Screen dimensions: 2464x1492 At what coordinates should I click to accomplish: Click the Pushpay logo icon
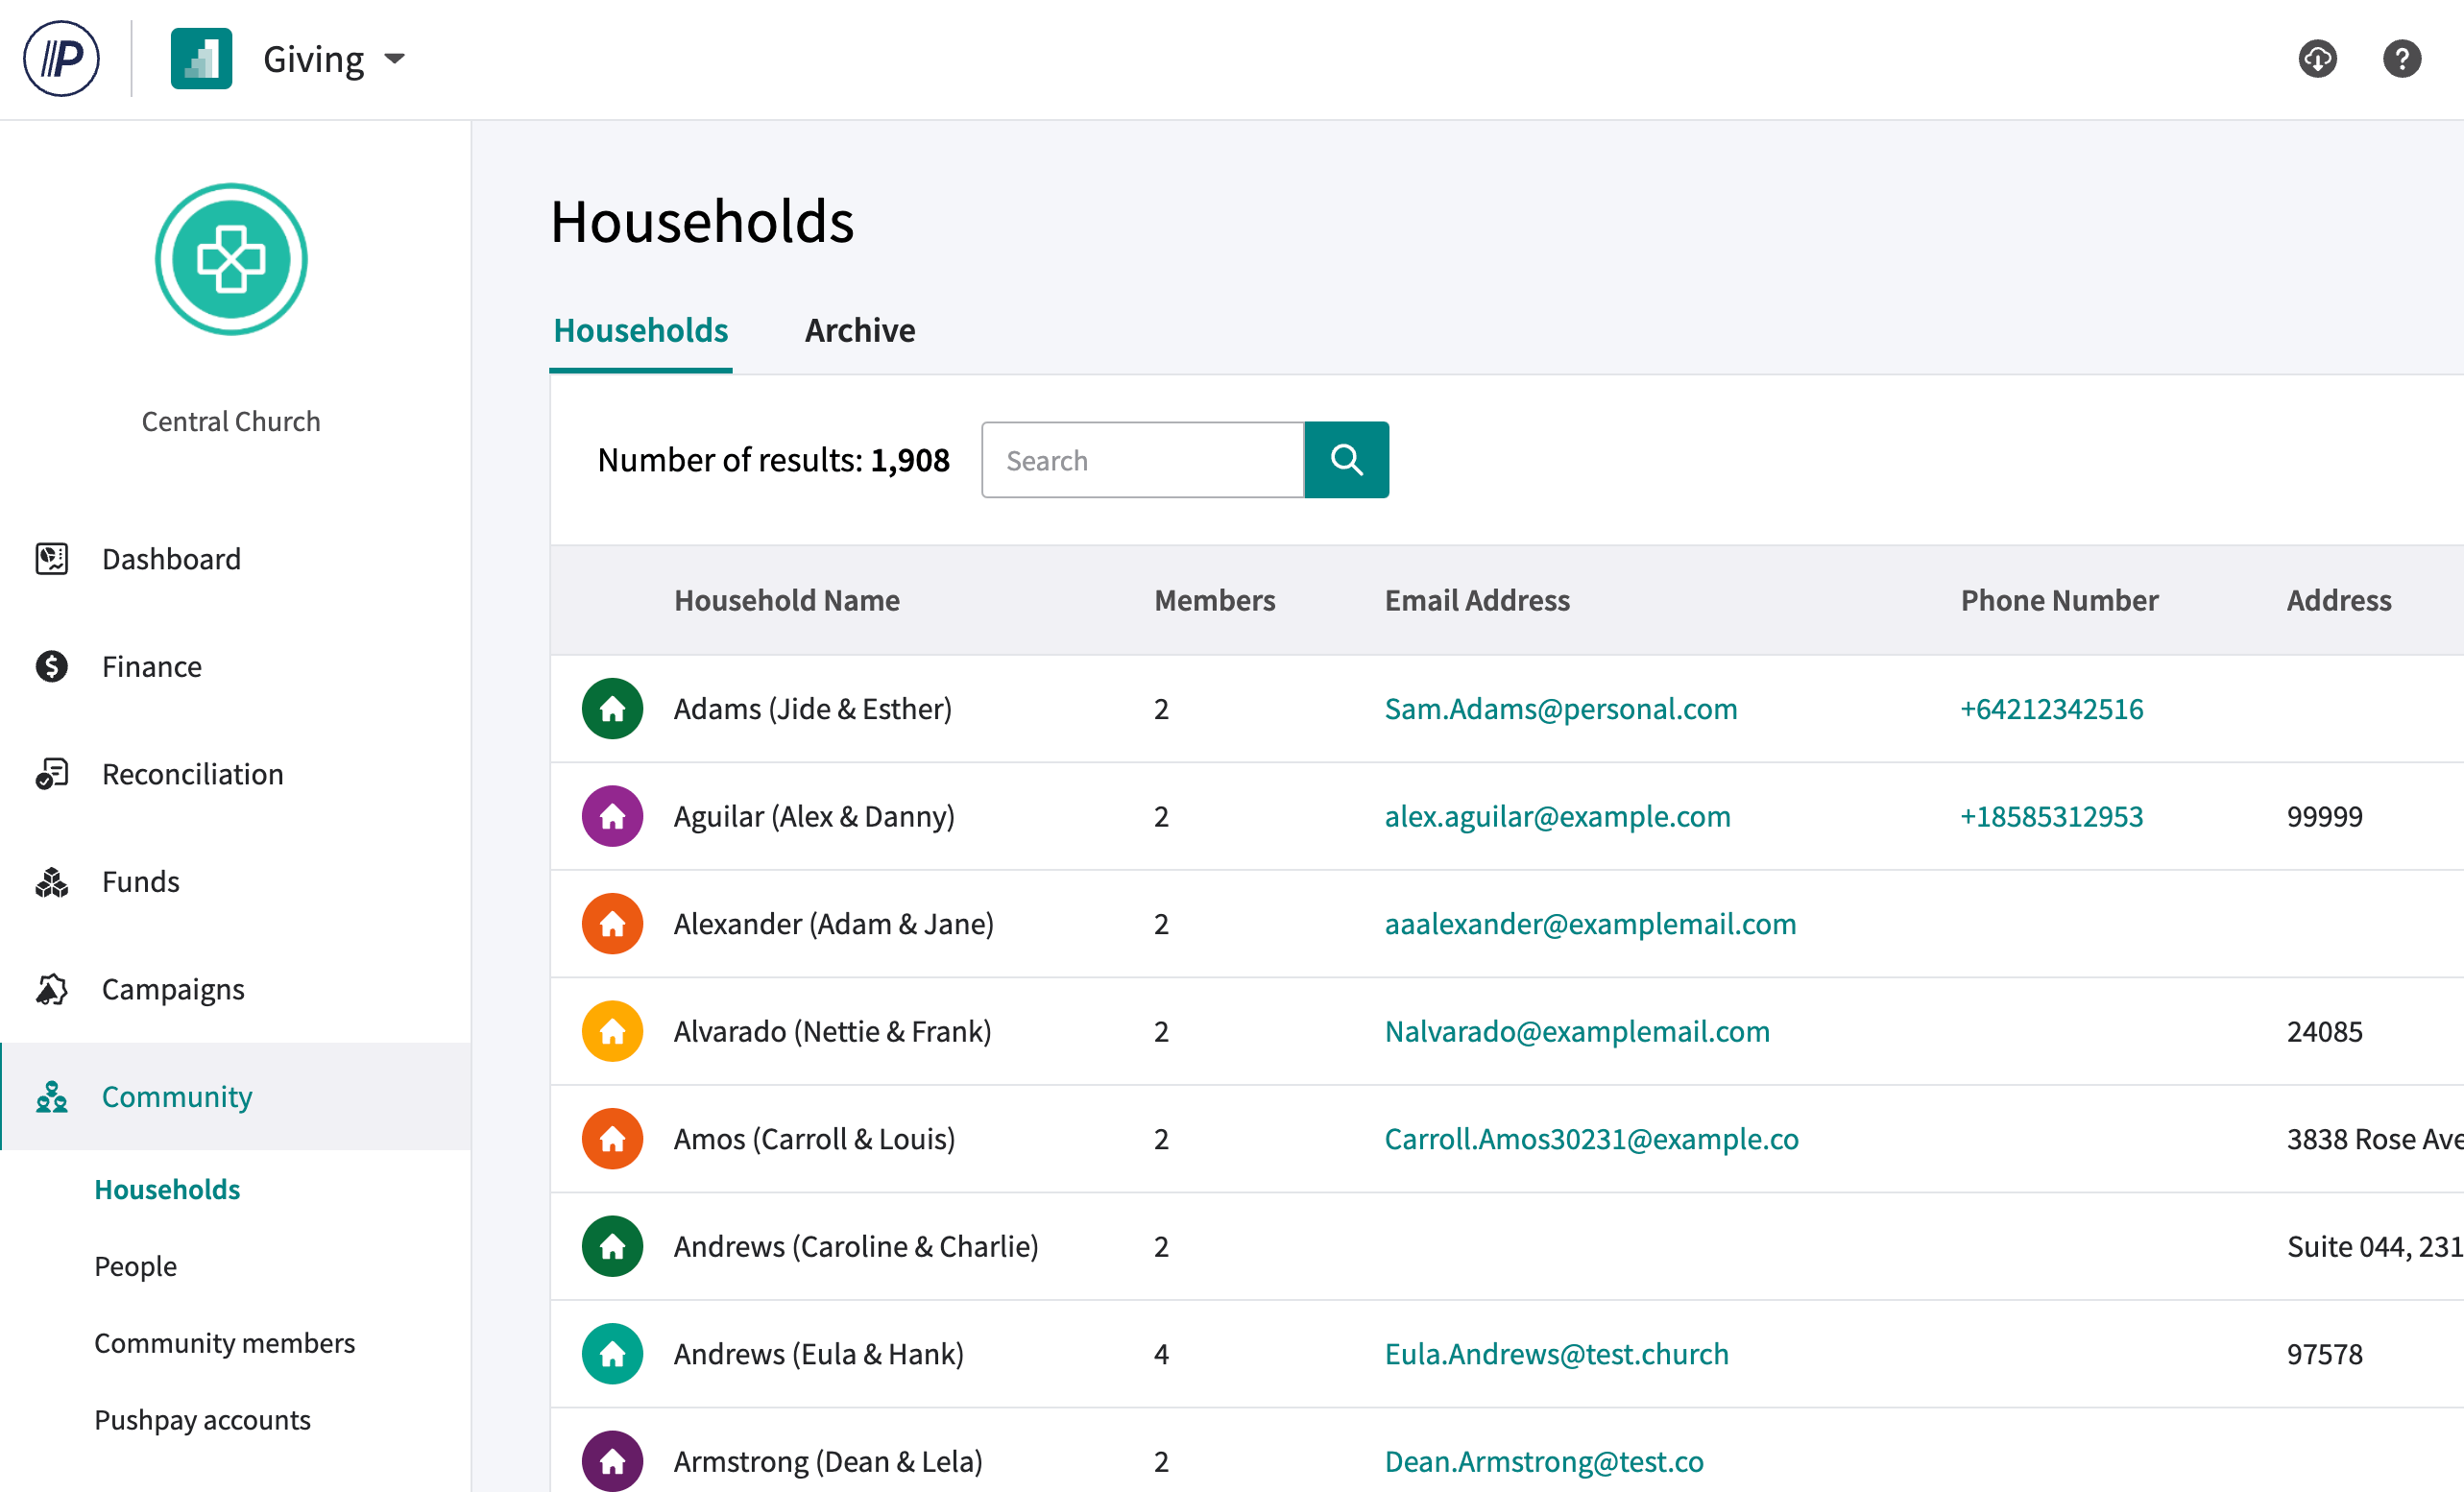(x=61, y=59)
